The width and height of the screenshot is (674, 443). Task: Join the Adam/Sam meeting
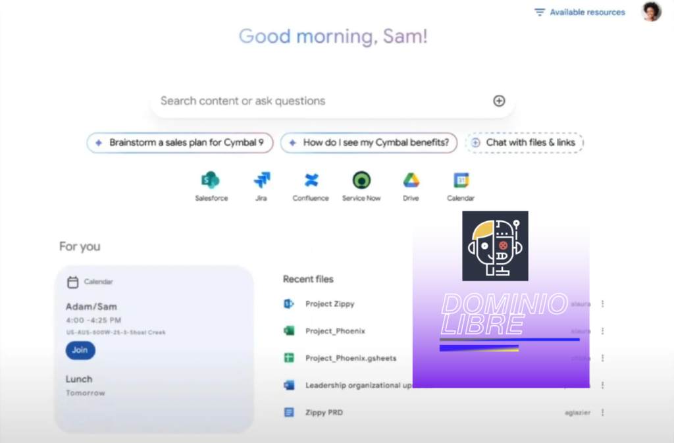(80, 350)
